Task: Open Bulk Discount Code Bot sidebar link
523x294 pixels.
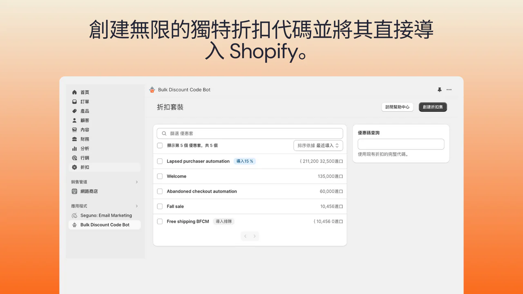Action: (105, 225)
